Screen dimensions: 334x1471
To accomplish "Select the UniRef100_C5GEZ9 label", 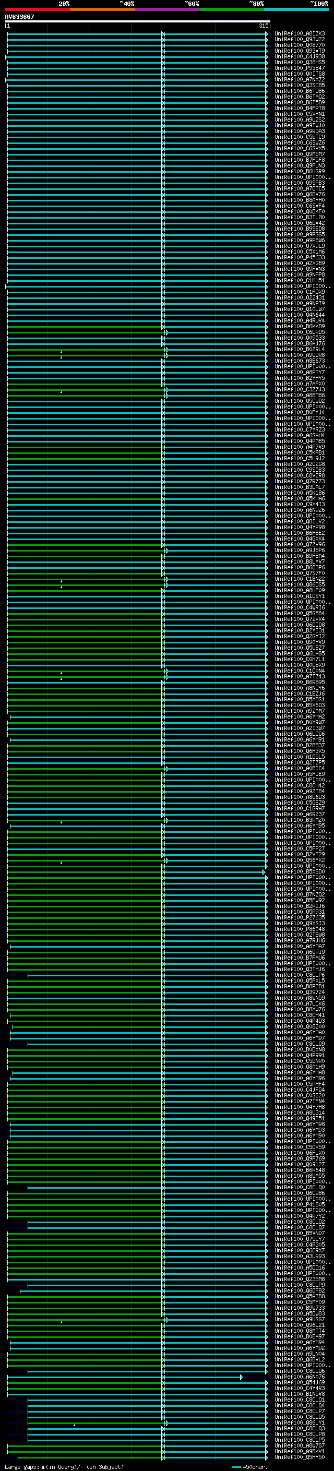I will tap(300, 803).
